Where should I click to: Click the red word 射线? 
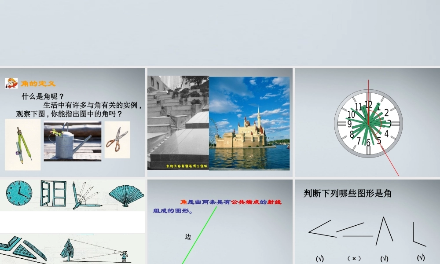(x=274, y=202)
